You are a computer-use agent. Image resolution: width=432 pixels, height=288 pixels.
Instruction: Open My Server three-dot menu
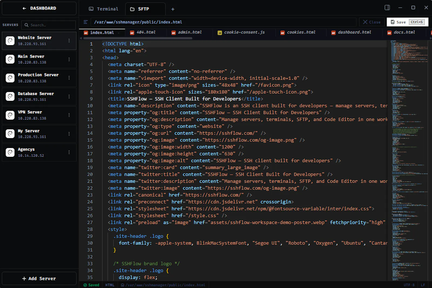pyautogui.click(x=69, y=134)
